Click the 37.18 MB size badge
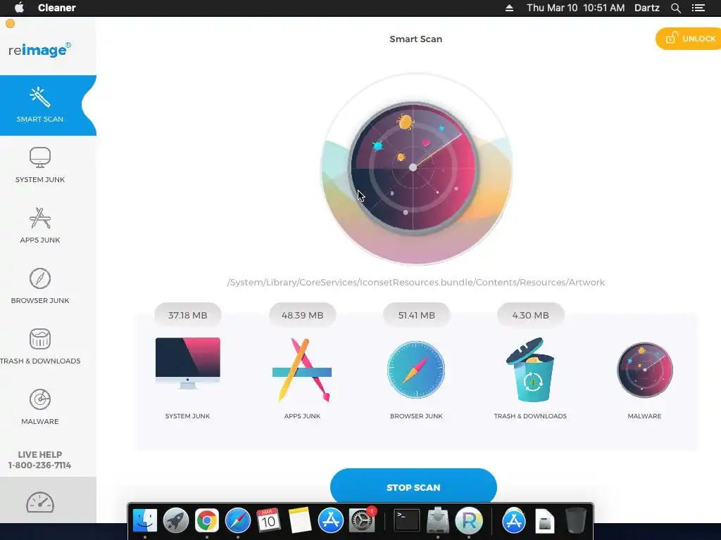 pos(187,315)
